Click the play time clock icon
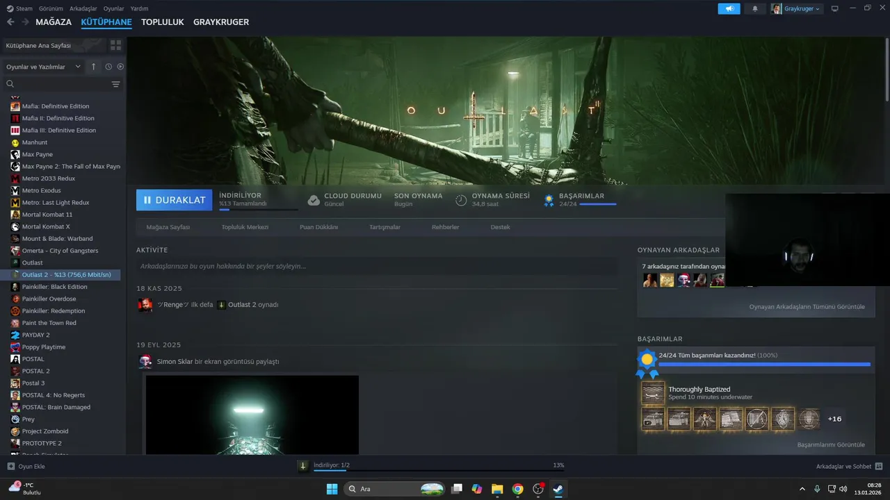The height and width of the screenshot is (500, 890). pyautogui.click(x=461, y=200)
